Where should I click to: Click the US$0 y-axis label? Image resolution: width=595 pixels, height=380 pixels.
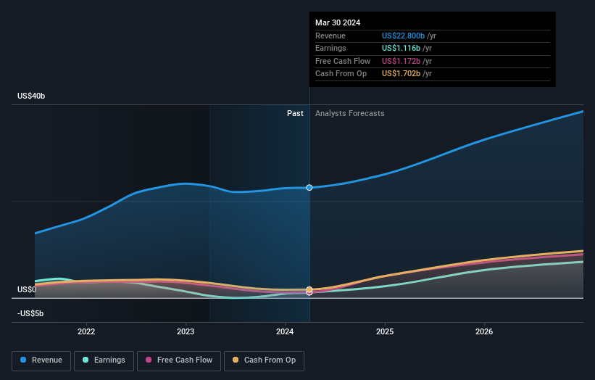(x=27, y=289)
